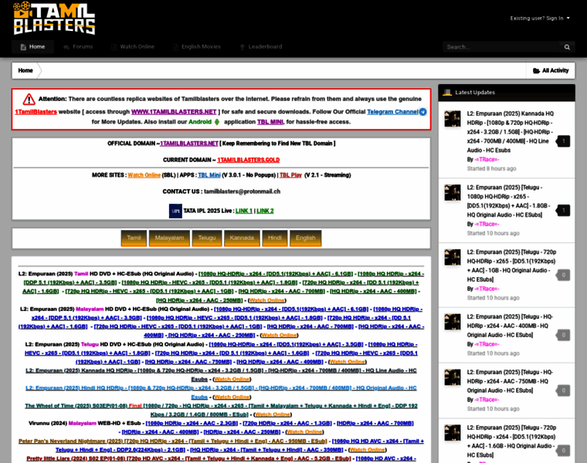Open IPL 2025 Live LINK 2
The width and height of the screenshot is (587, 463).
[x=265, y=211]
